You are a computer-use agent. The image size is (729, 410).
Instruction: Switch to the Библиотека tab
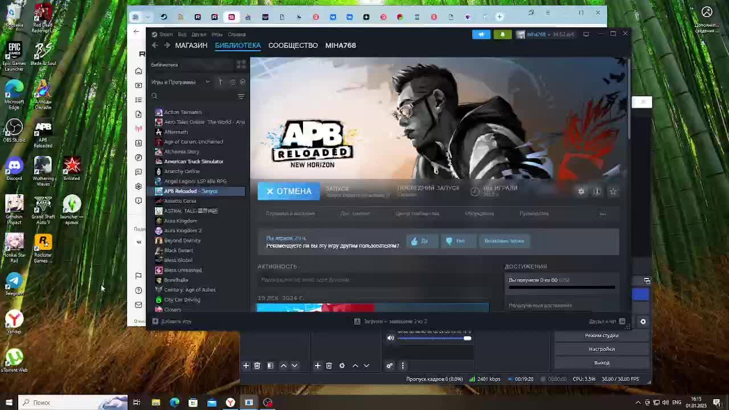click(x=237, y=45)
